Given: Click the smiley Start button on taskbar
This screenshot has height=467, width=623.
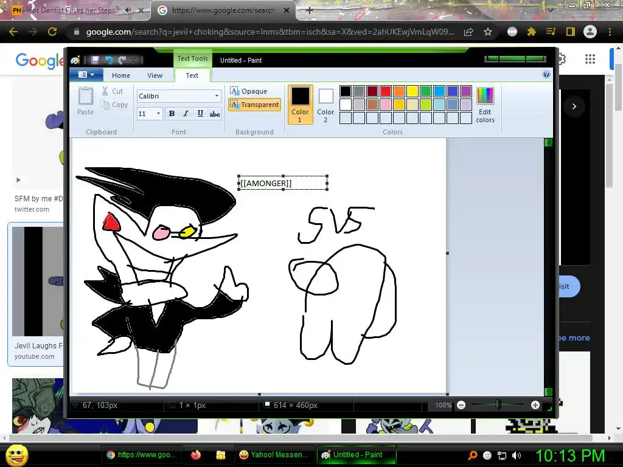Looking at the screenshot, I should pos(17,455).
